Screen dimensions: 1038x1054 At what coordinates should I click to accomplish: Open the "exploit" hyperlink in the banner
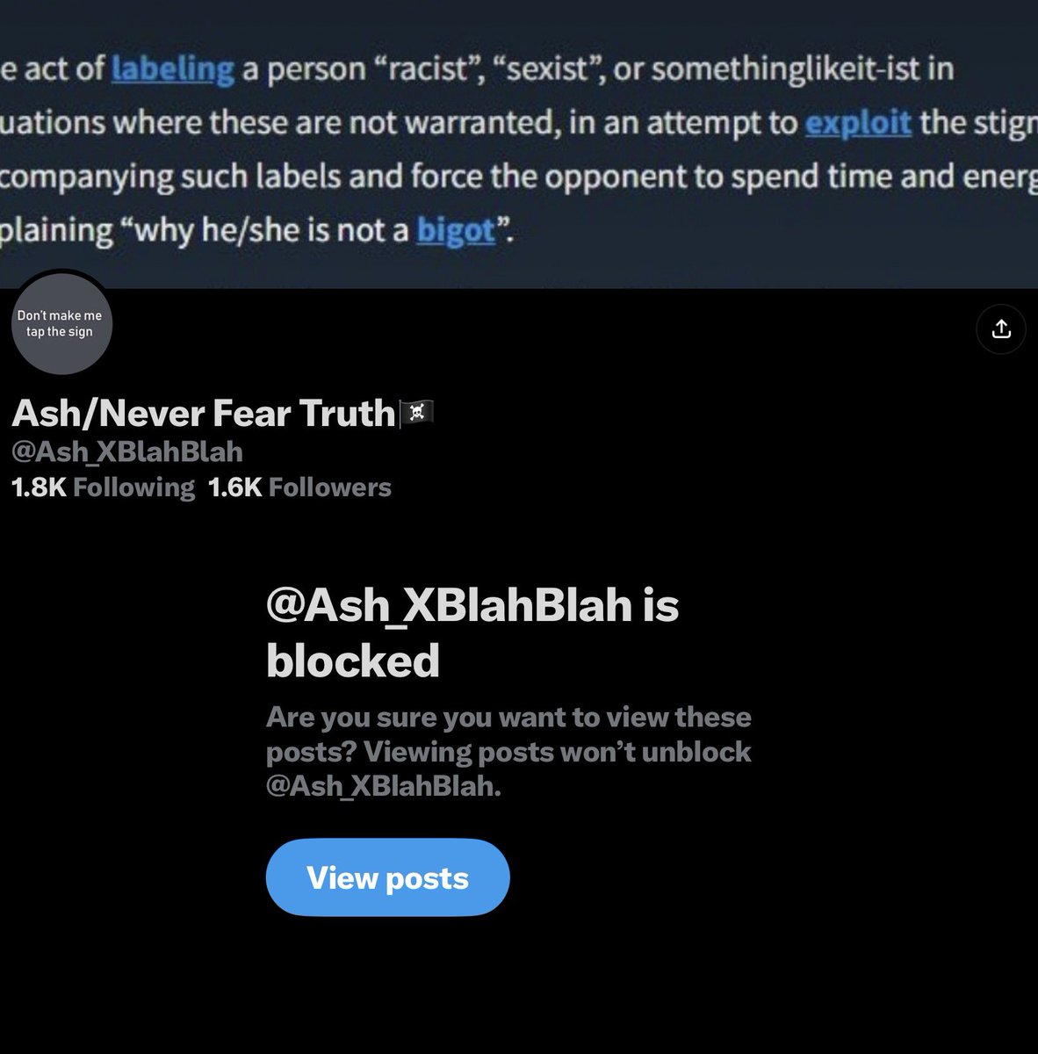(858, 122)
